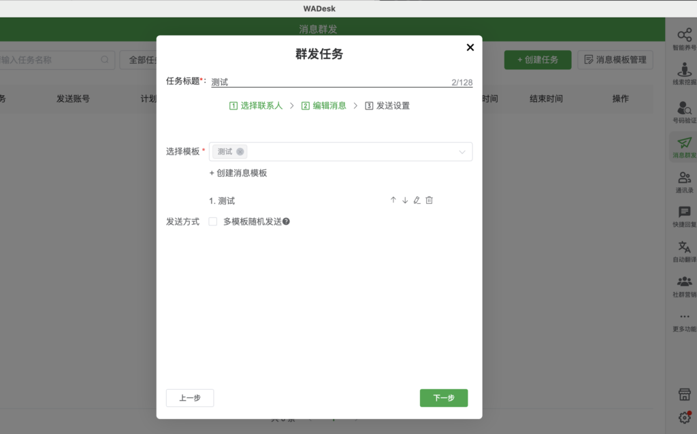
Task: Open 智能养号 in sidebar
Action: [684, 39]
